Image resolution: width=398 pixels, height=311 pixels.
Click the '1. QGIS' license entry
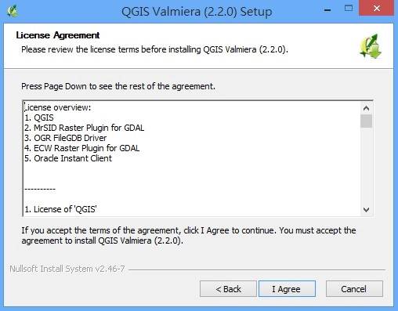39,118
